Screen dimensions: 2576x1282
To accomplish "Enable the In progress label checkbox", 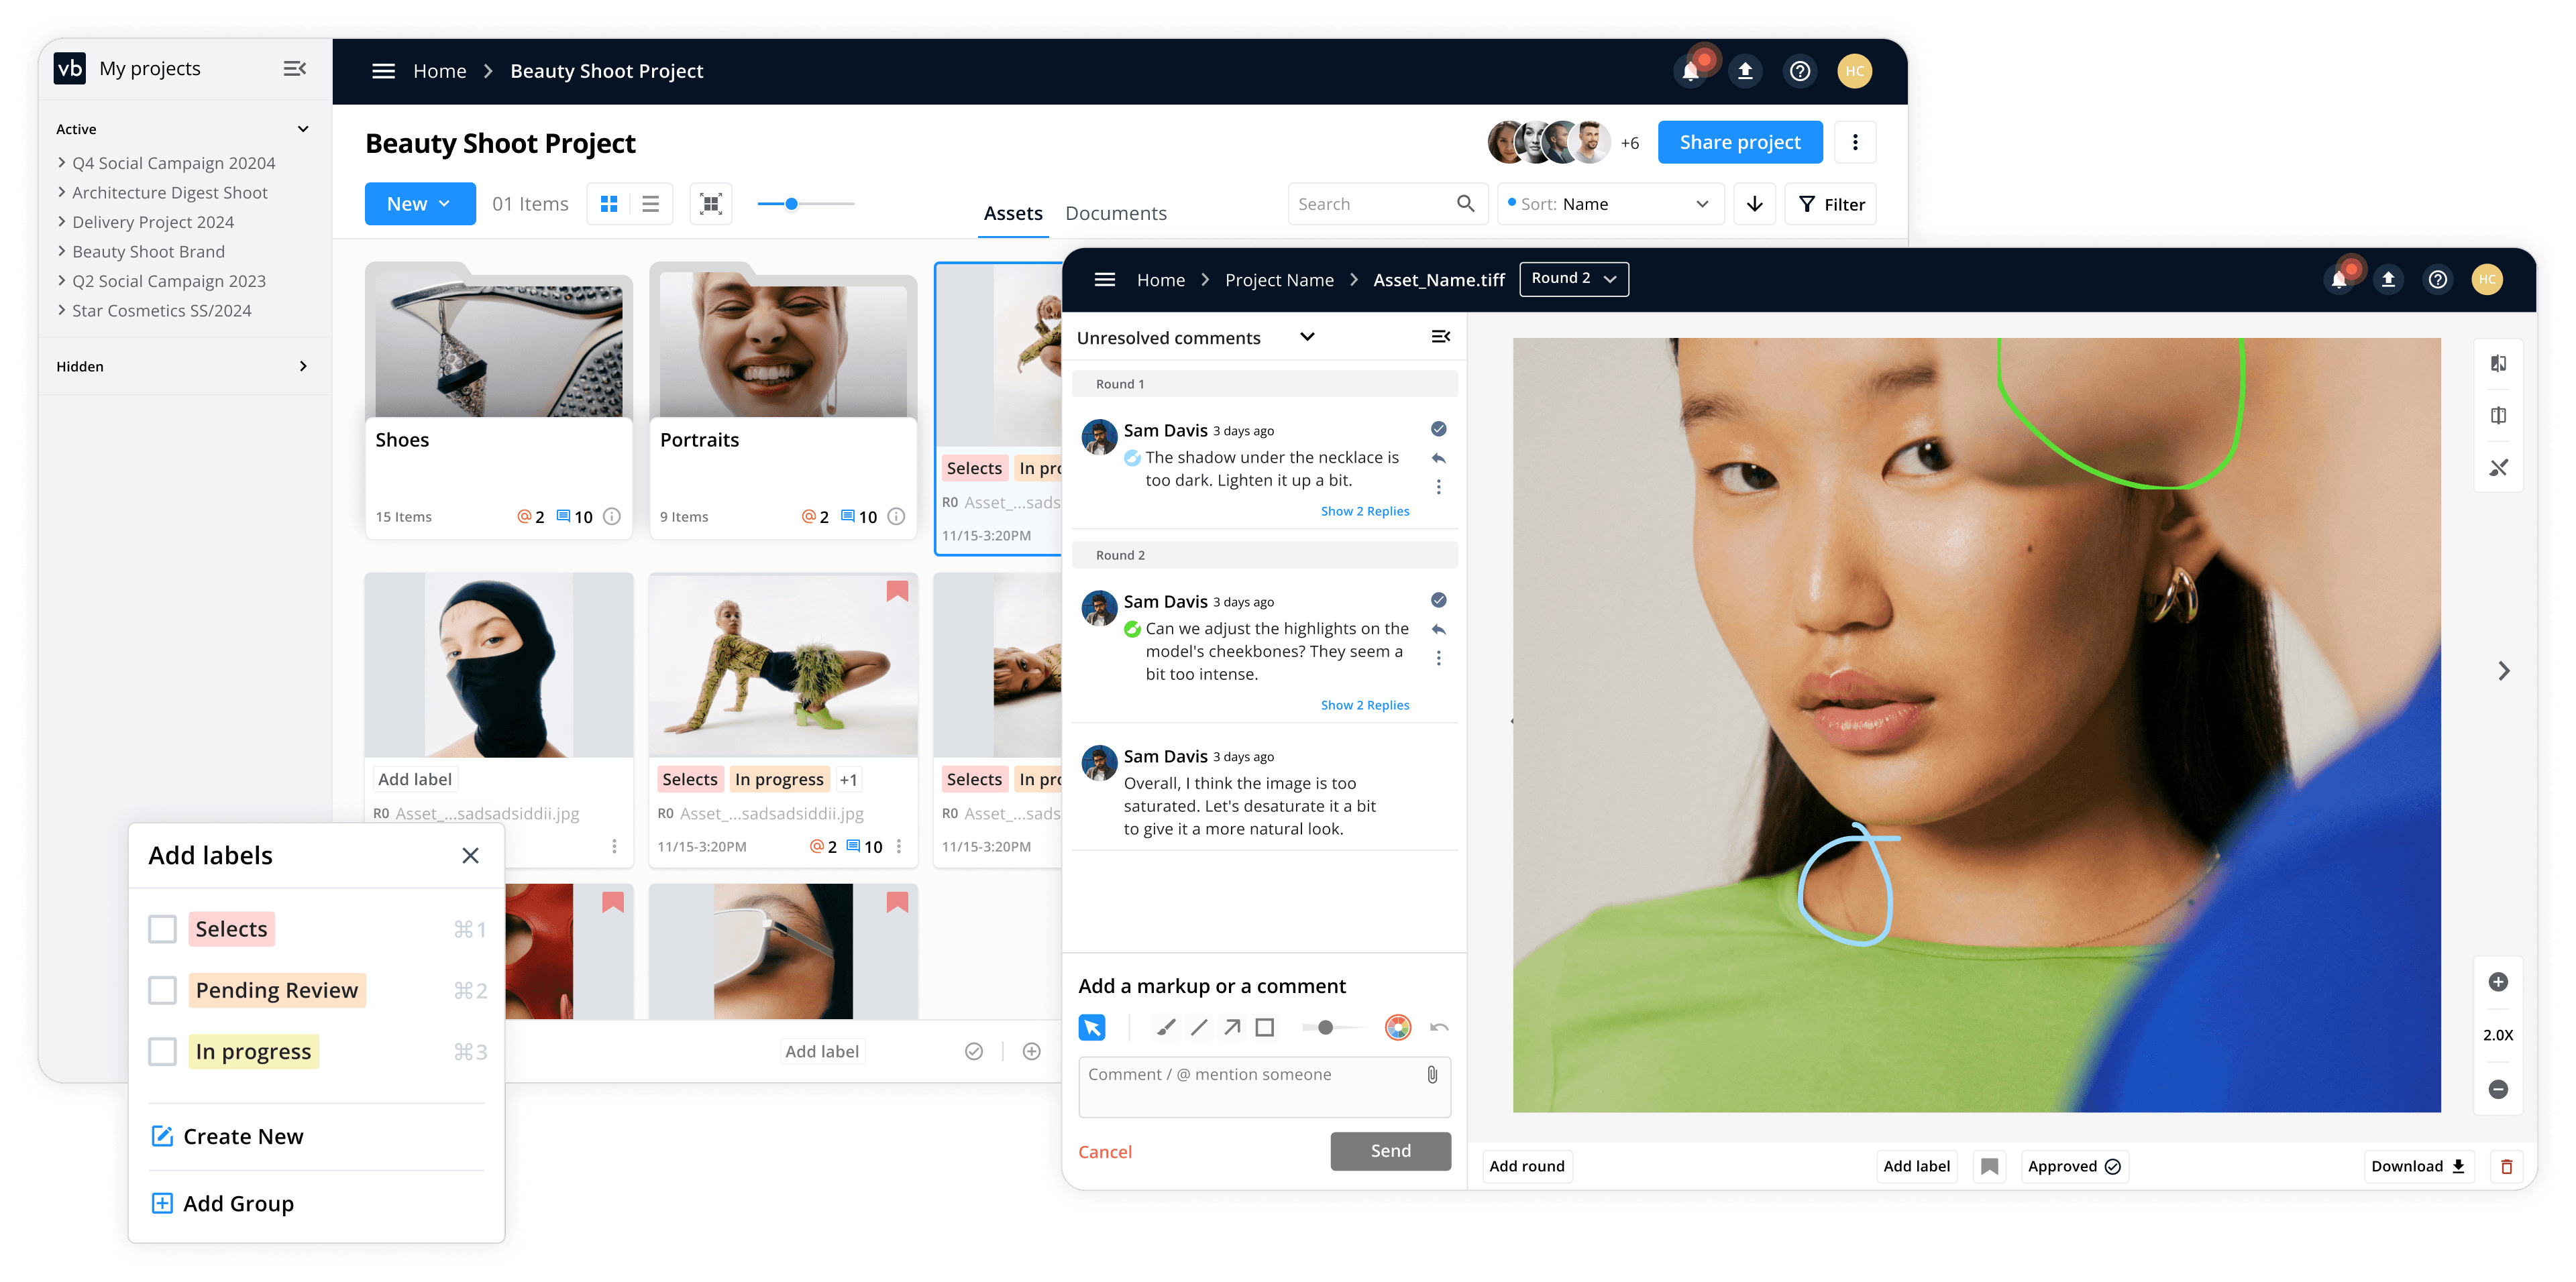I will tap(162, 1051).
